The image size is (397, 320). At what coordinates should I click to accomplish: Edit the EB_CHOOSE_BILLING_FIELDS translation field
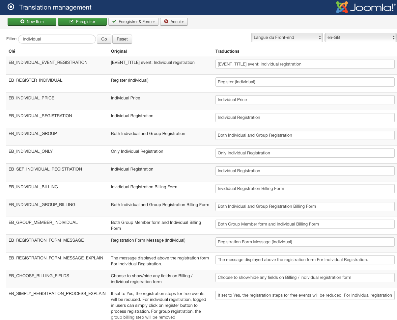pos(305,278)
